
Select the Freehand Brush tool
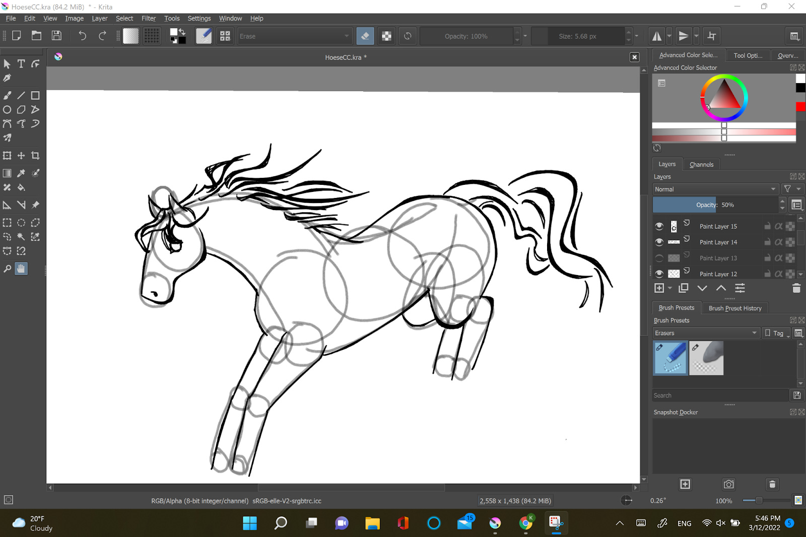tap(7, 95)
